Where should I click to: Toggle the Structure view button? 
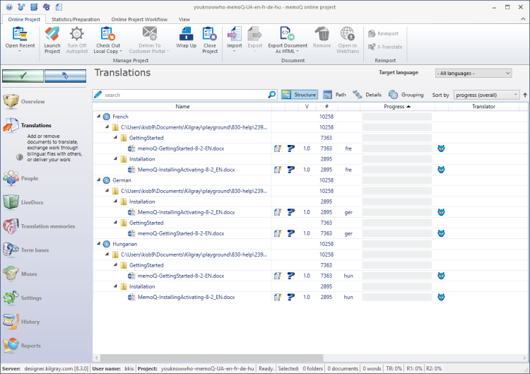pyautogui.click(x=299, y=95)
